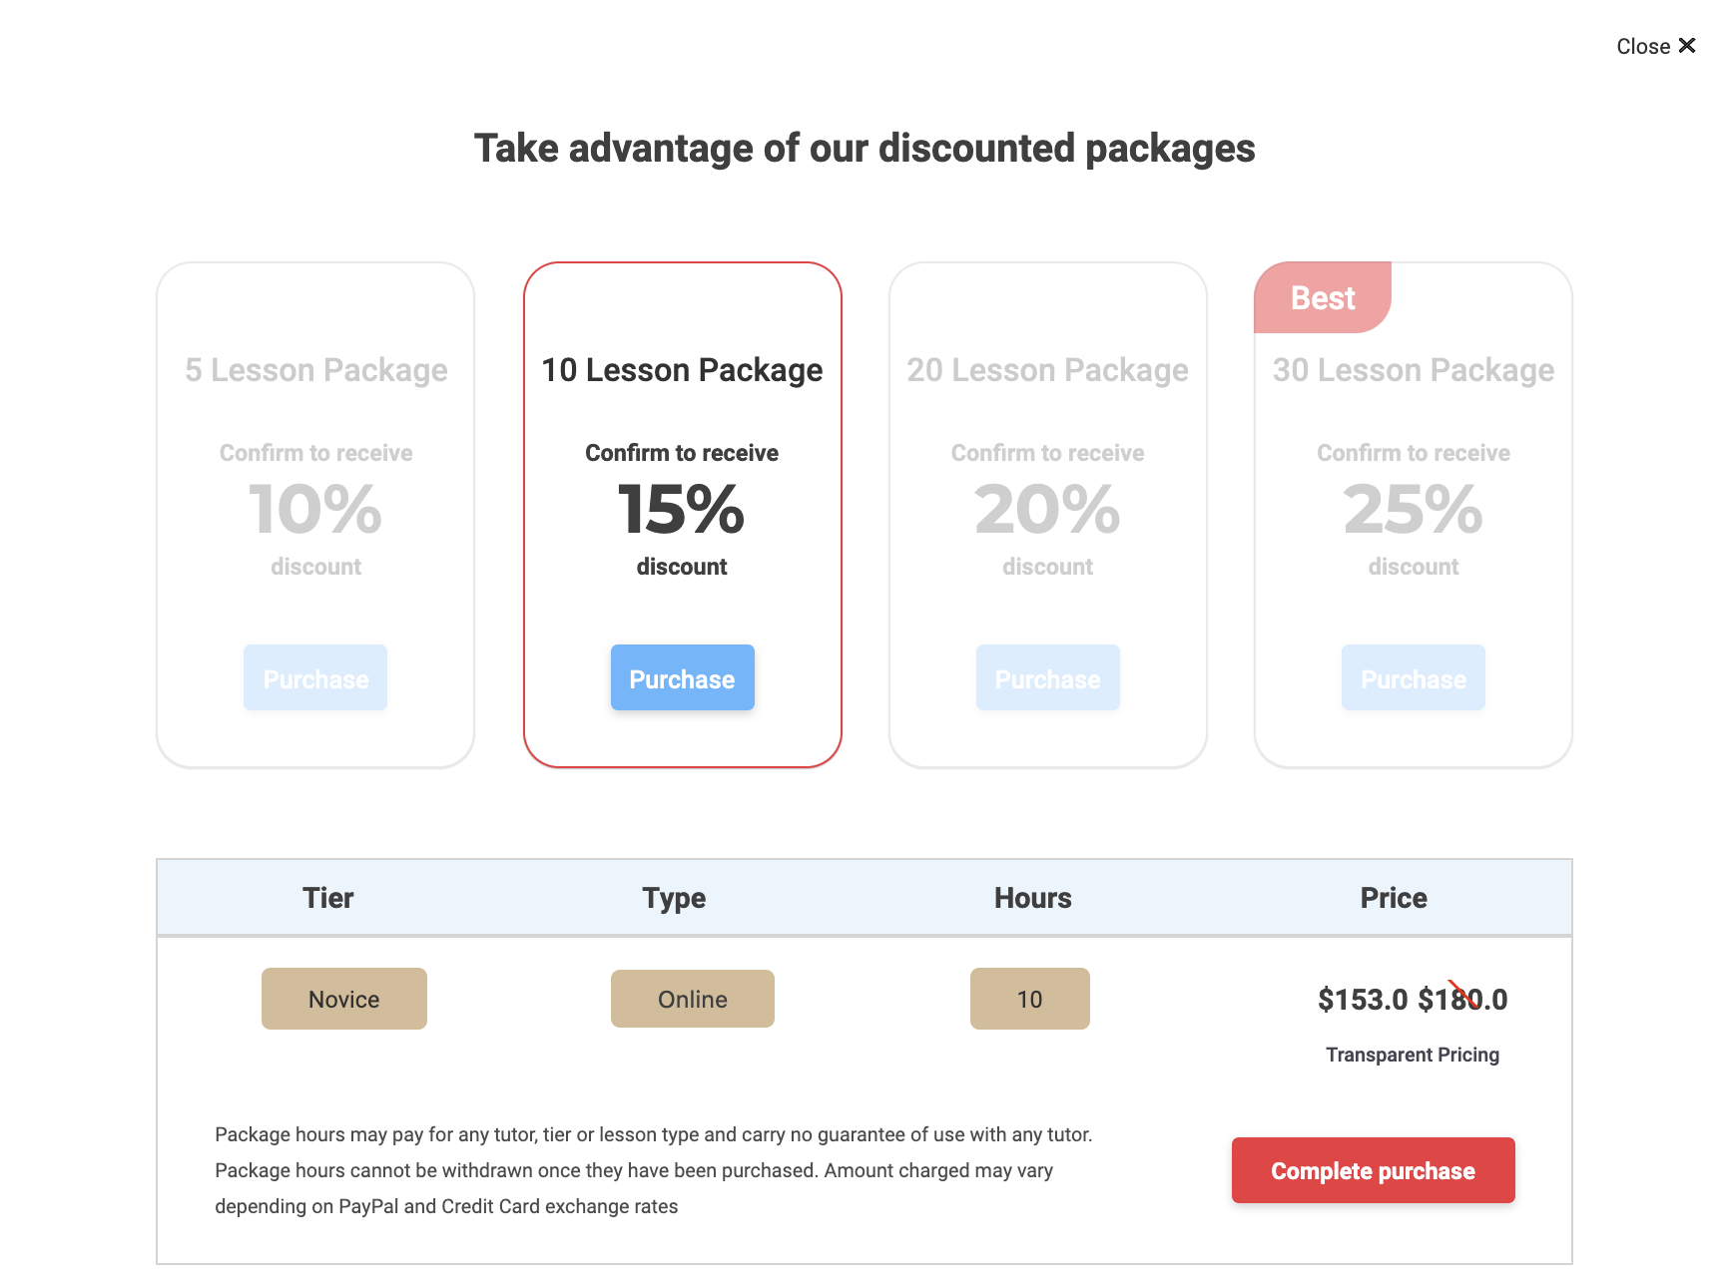Screen dimensions: 1733x1281
Task: Click the Hours column header
Action: point(1032,898)
